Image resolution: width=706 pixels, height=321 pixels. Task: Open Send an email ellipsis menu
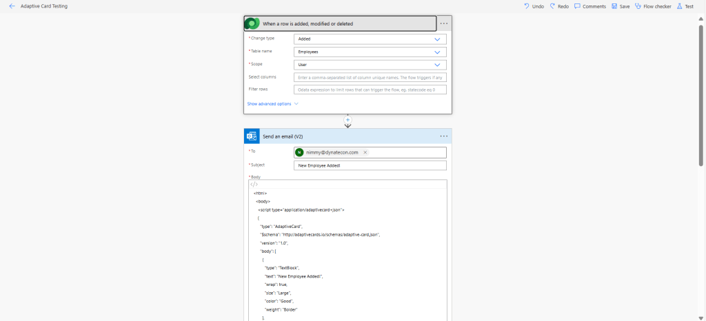(x=444, y=136)
